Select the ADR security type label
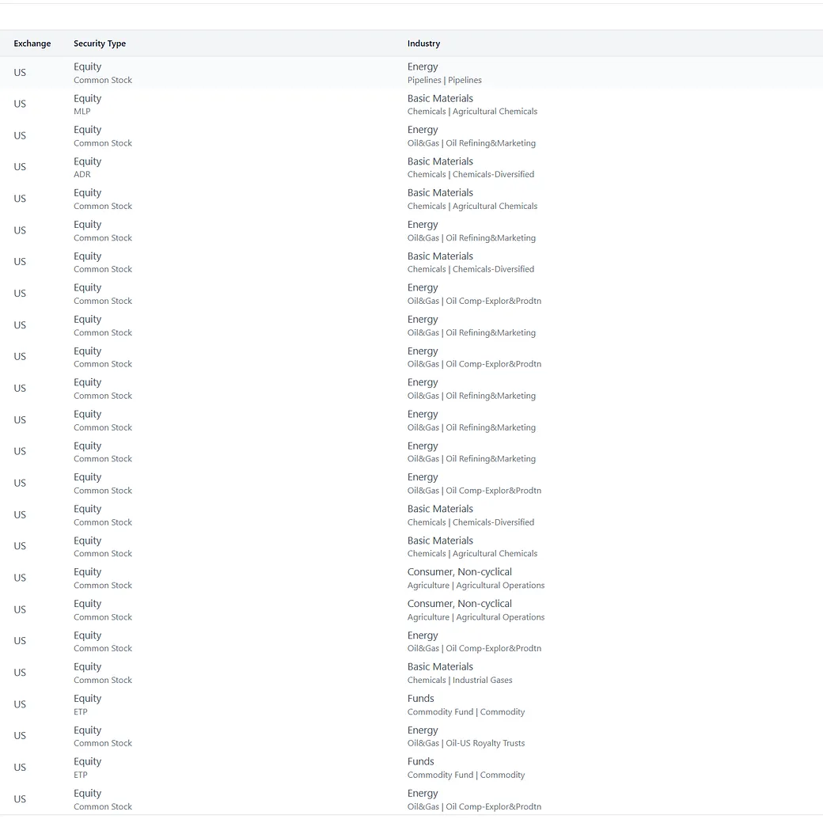 (x=82, y=175)
